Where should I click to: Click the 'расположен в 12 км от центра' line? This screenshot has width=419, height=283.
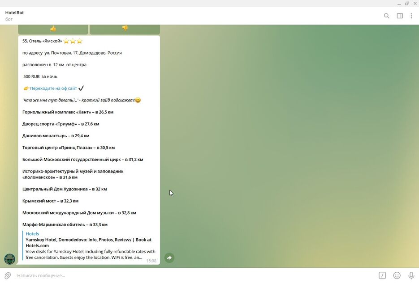[54, 65]
